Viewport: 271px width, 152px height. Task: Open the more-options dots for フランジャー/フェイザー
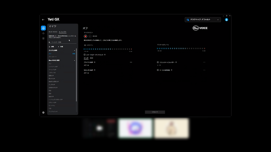[204, 62]
